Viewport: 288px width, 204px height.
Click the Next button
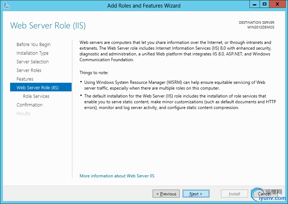(196, 194)
